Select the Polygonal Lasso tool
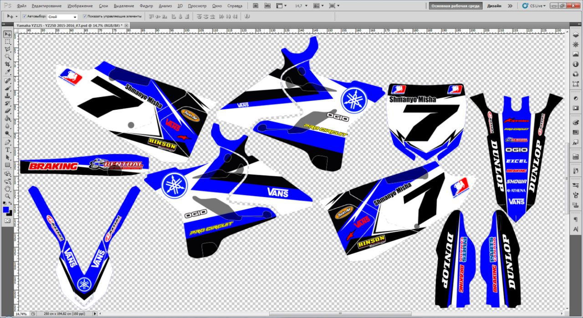This screenshot has width=583, height=318. (8, 50)
